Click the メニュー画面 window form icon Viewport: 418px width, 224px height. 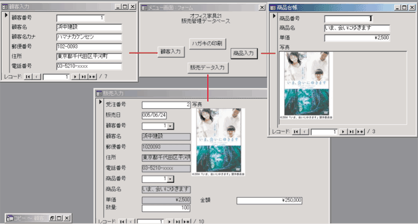pyautogui.click(x=144, y=8)
